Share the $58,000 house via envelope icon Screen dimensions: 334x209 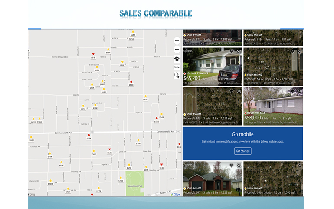[299, 91]
